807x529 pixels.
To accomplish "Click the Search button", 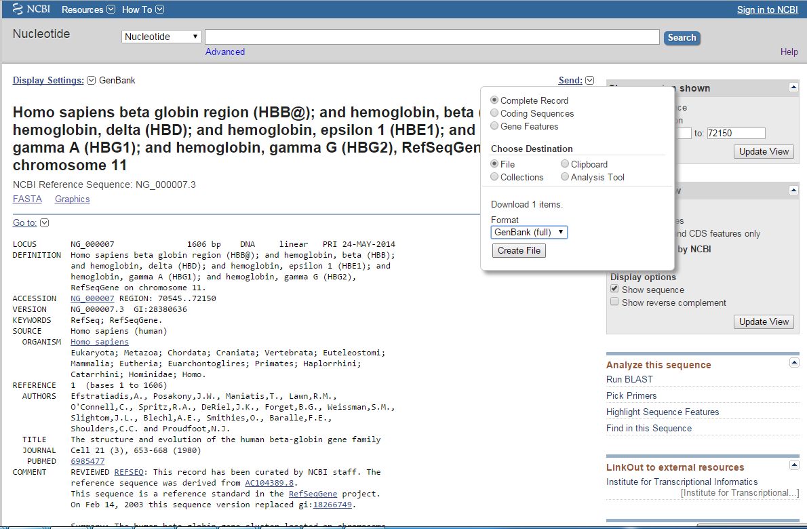I will point(682,37).
